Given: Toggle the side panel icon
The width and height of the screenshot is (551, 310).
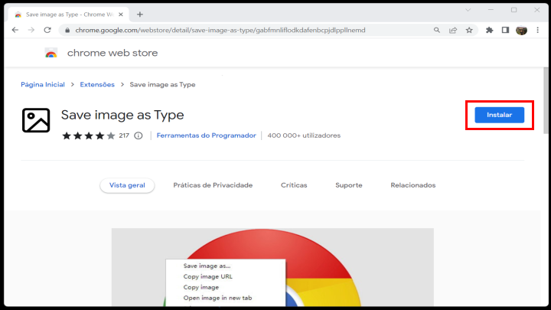Looking at the screenshot, I should coord(505,30).
